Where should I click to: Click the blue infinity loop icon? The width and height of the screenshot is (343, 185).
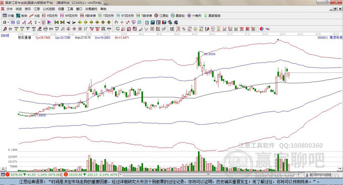(x=268, y=29)
